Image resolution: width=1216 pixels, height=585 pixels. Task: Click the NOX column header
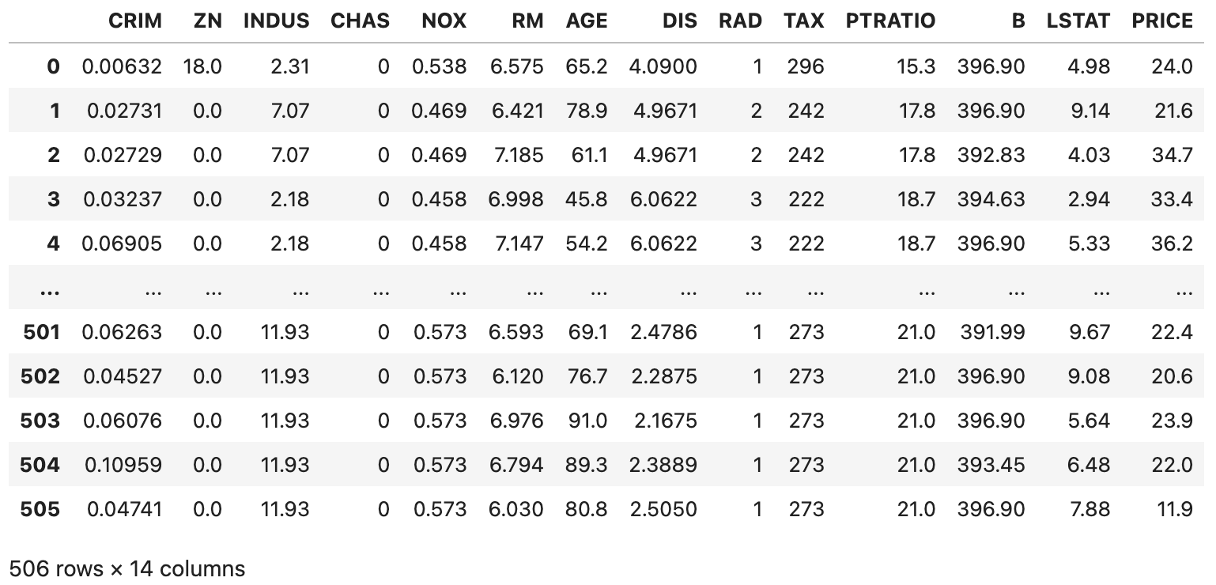(x=444, y=21)
